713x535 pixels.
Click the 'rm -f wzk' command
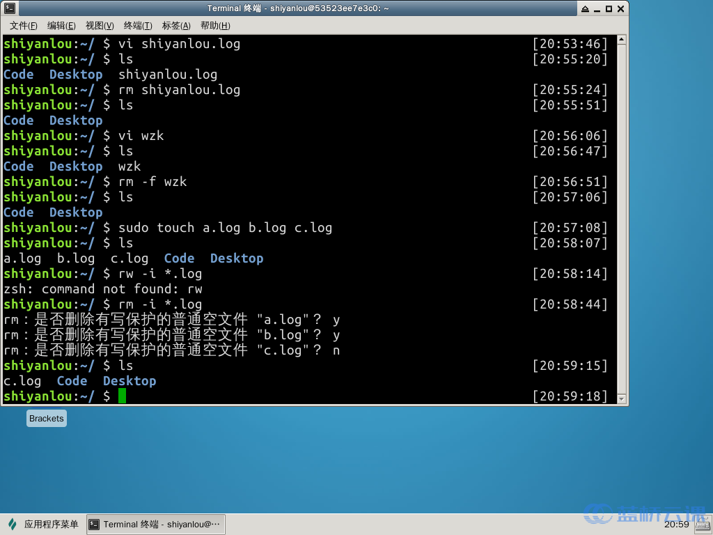tap(152, 182)
